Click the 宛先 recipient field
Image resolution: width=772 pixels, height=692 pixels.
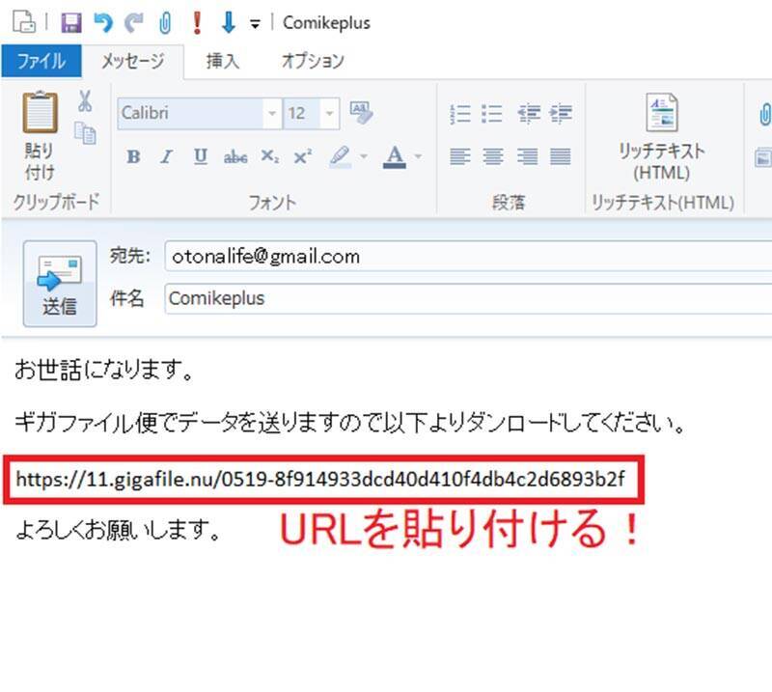(x=468, y=256)
